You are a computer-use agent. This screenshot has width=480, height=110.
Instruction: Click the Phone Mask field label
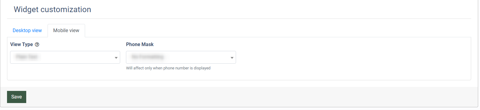click(x=140, y=45)
